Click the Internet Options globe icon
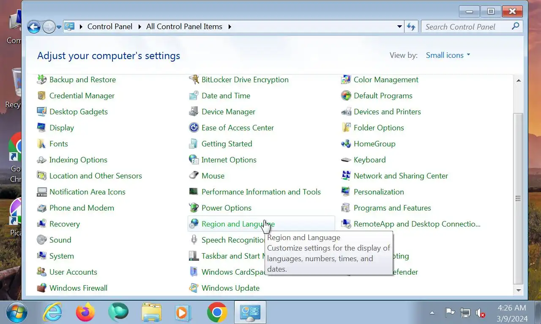 click(x=194, y=159)
